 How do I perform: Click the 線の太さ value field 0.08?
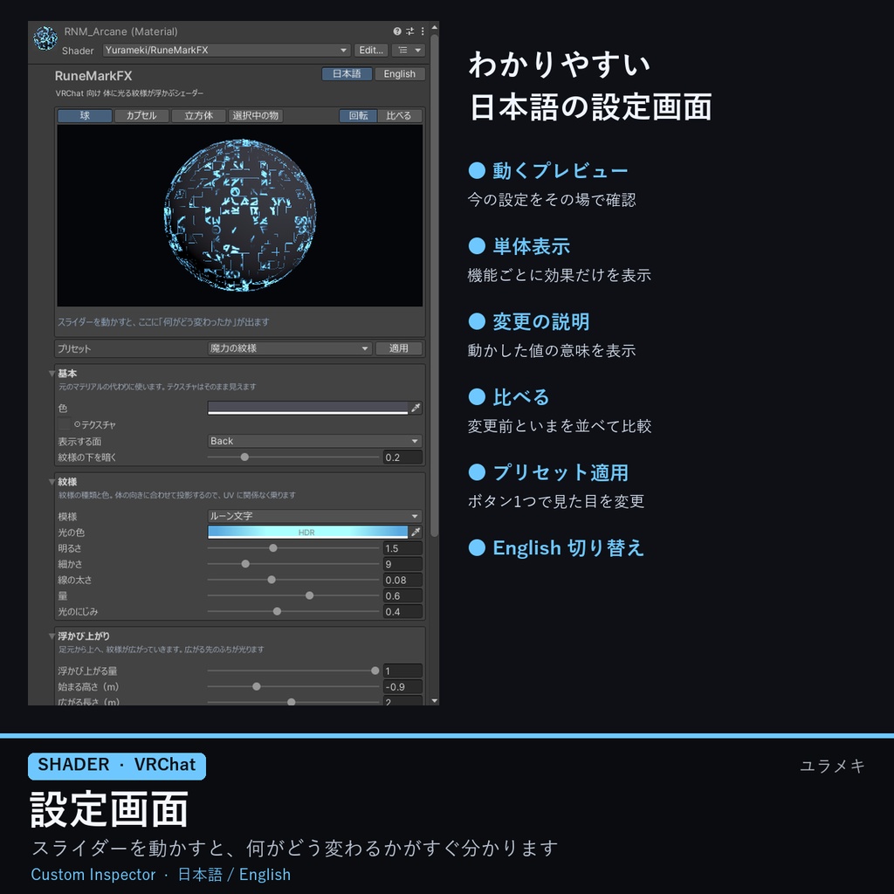402,581
